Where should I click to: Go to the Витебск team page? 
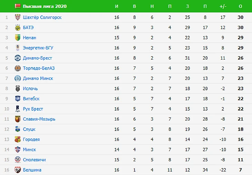click(31, 99)
